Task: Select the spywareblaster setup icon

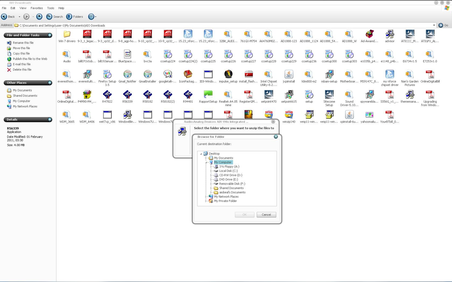Action: pyautogui.click(x=370, y=95)
